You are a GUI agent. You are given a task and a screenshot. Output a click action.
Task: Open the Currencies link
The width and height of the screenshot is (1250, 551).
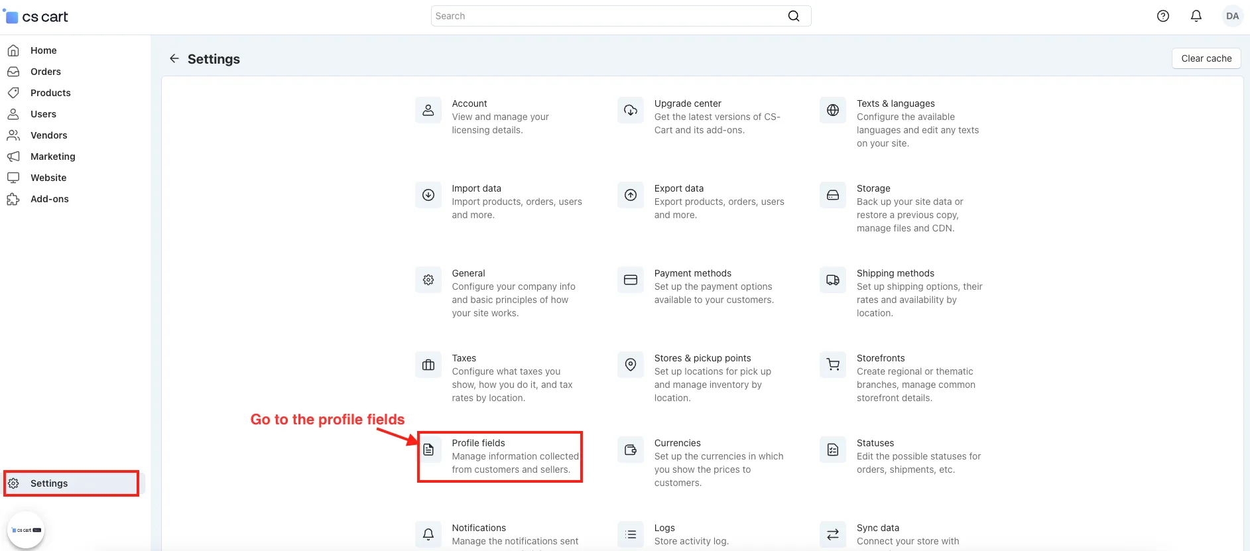click(678, 443)
